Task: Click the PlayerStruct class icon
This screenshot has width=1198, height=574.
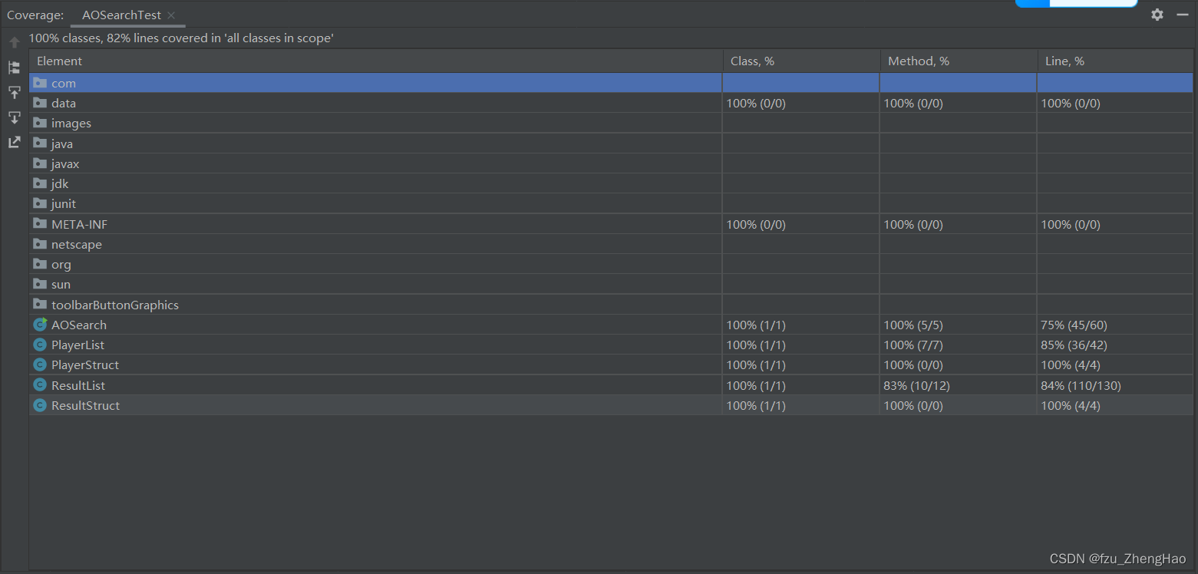Action: click(x=40, y=365)
